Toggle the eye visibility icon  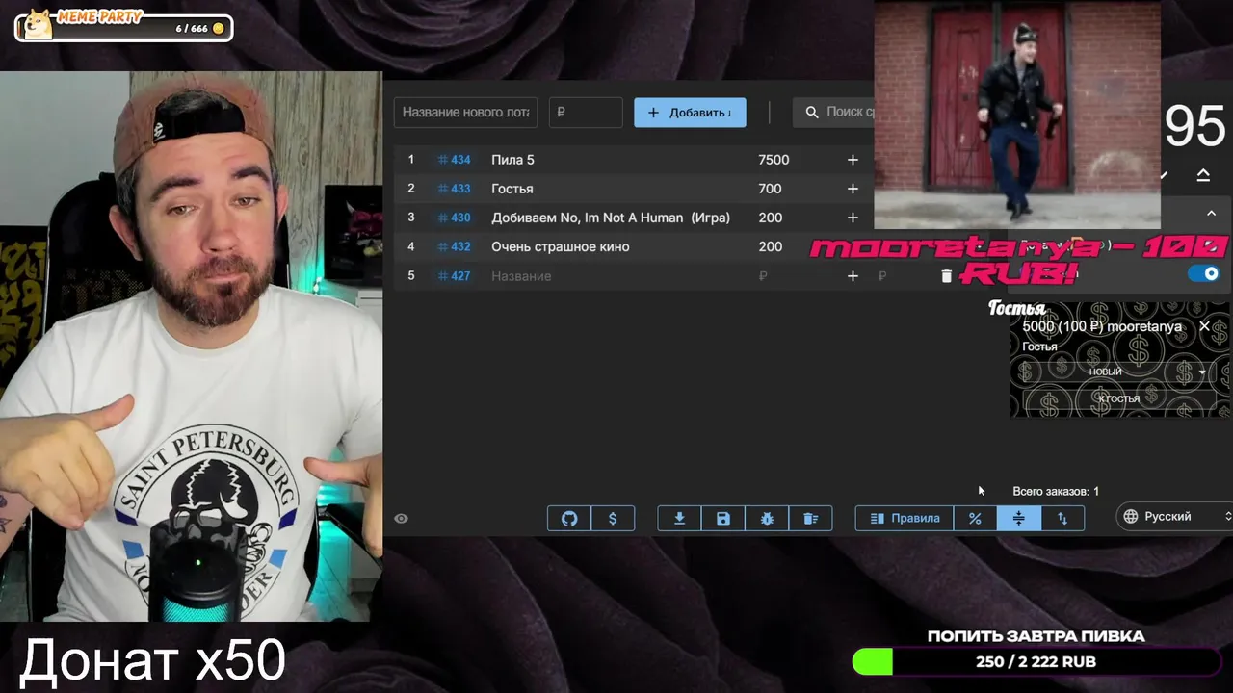point(402,519)
